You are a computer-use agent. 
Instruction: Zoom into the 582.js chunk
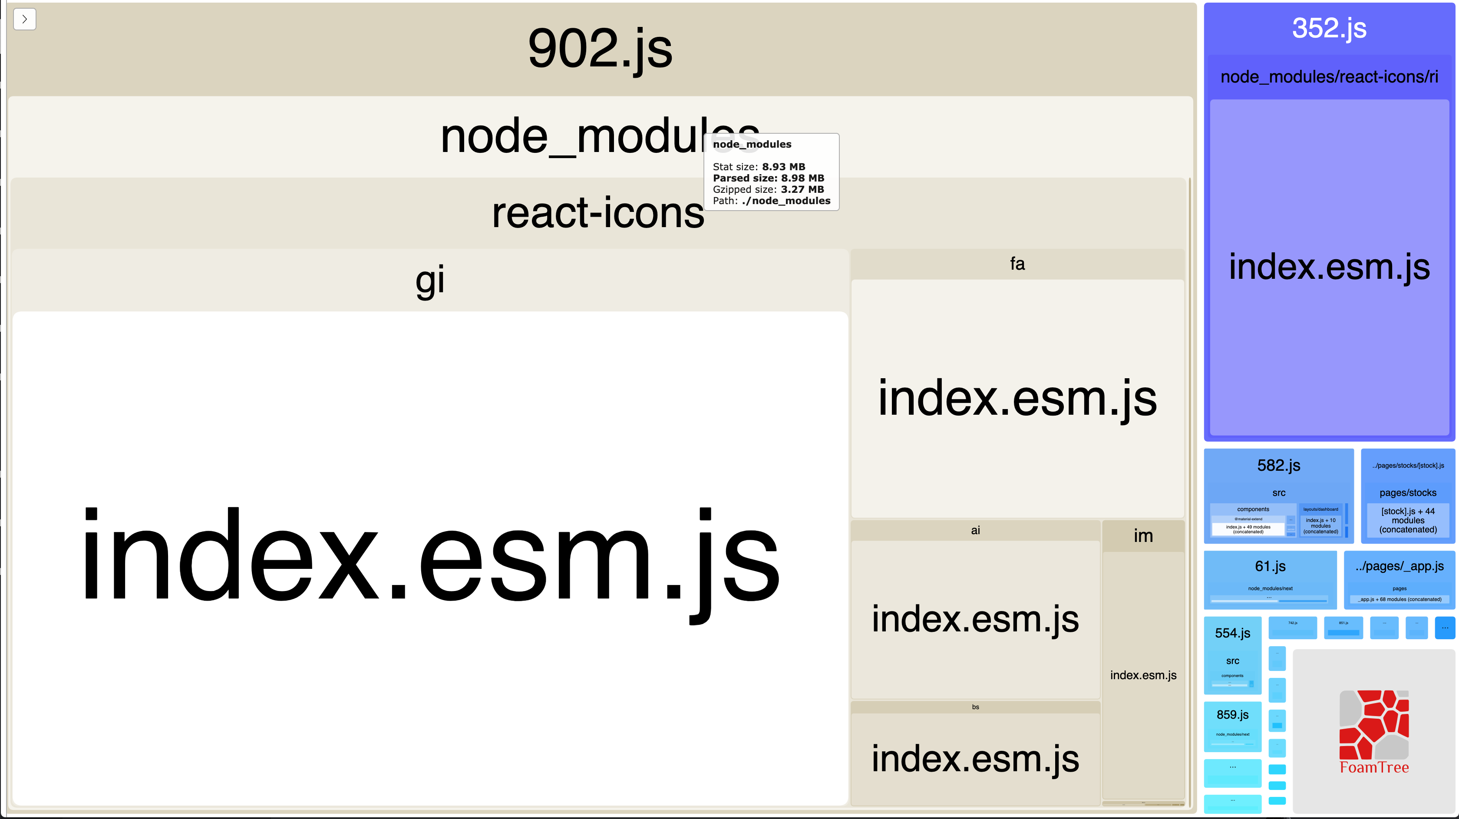[1279, 466]
